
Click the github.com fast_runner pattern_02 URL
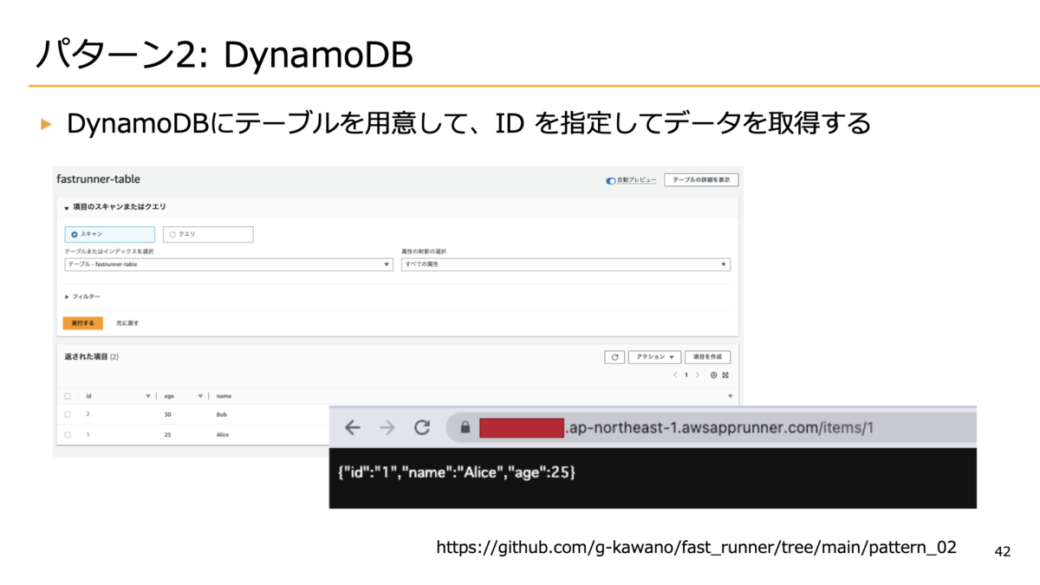[x=696, y=547]
